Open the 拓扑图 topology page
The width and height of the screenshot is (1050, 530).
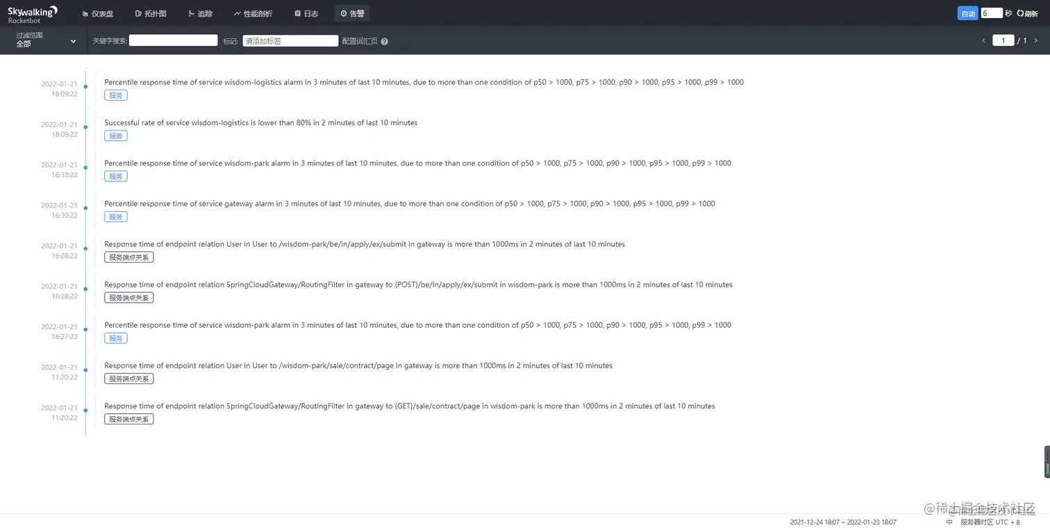[151, 13]
